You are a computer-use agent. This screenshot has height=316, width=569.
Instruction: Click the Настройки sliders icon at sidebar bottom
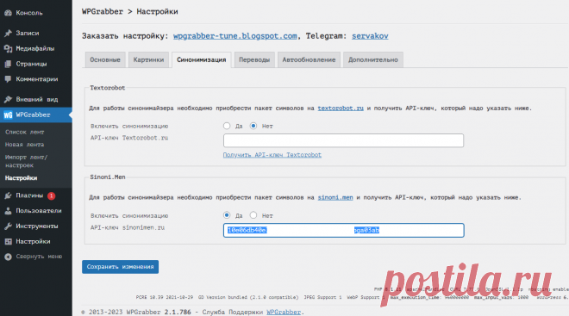tap(8, 241)
